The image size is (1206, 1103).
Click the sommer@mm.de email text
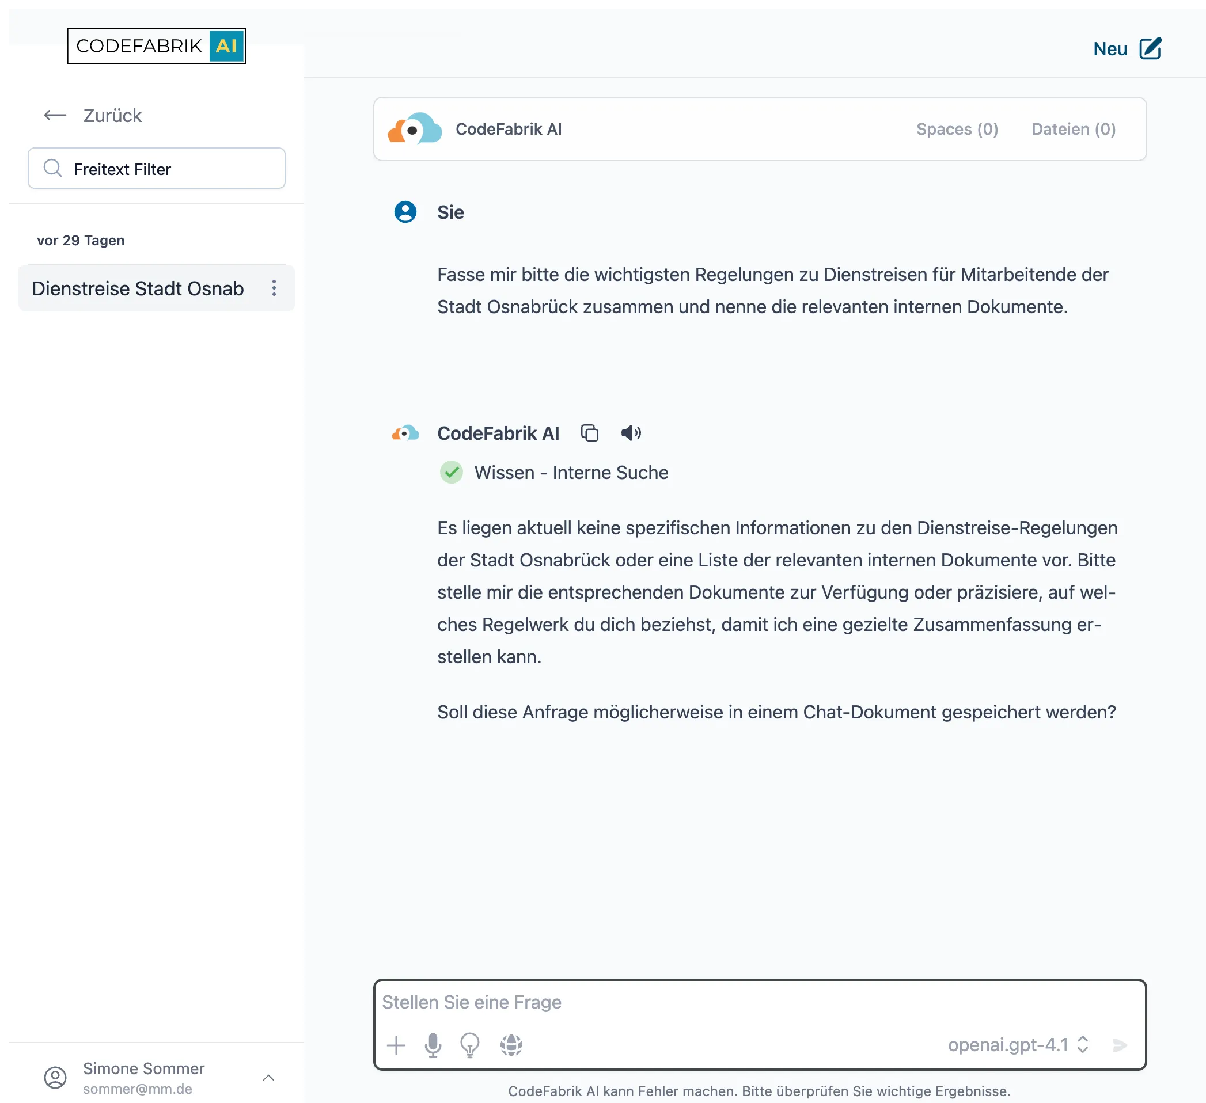(138, 1089)
